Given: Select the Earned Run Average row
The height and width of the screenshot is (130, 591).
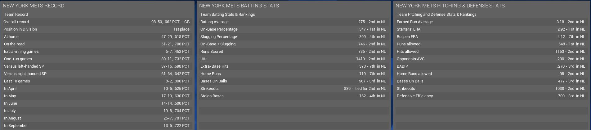Looking at the screenshot, I should click(491, 22).
